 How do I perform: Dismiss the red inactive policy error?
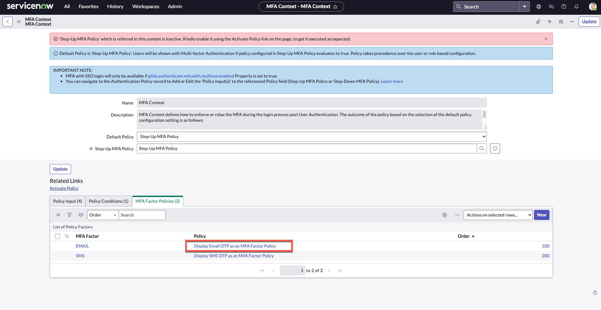[x=546, y=39]
